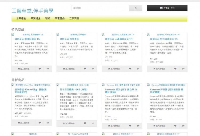Heart the 大禹嶺高冷茶 featured product

pos(130,69)
